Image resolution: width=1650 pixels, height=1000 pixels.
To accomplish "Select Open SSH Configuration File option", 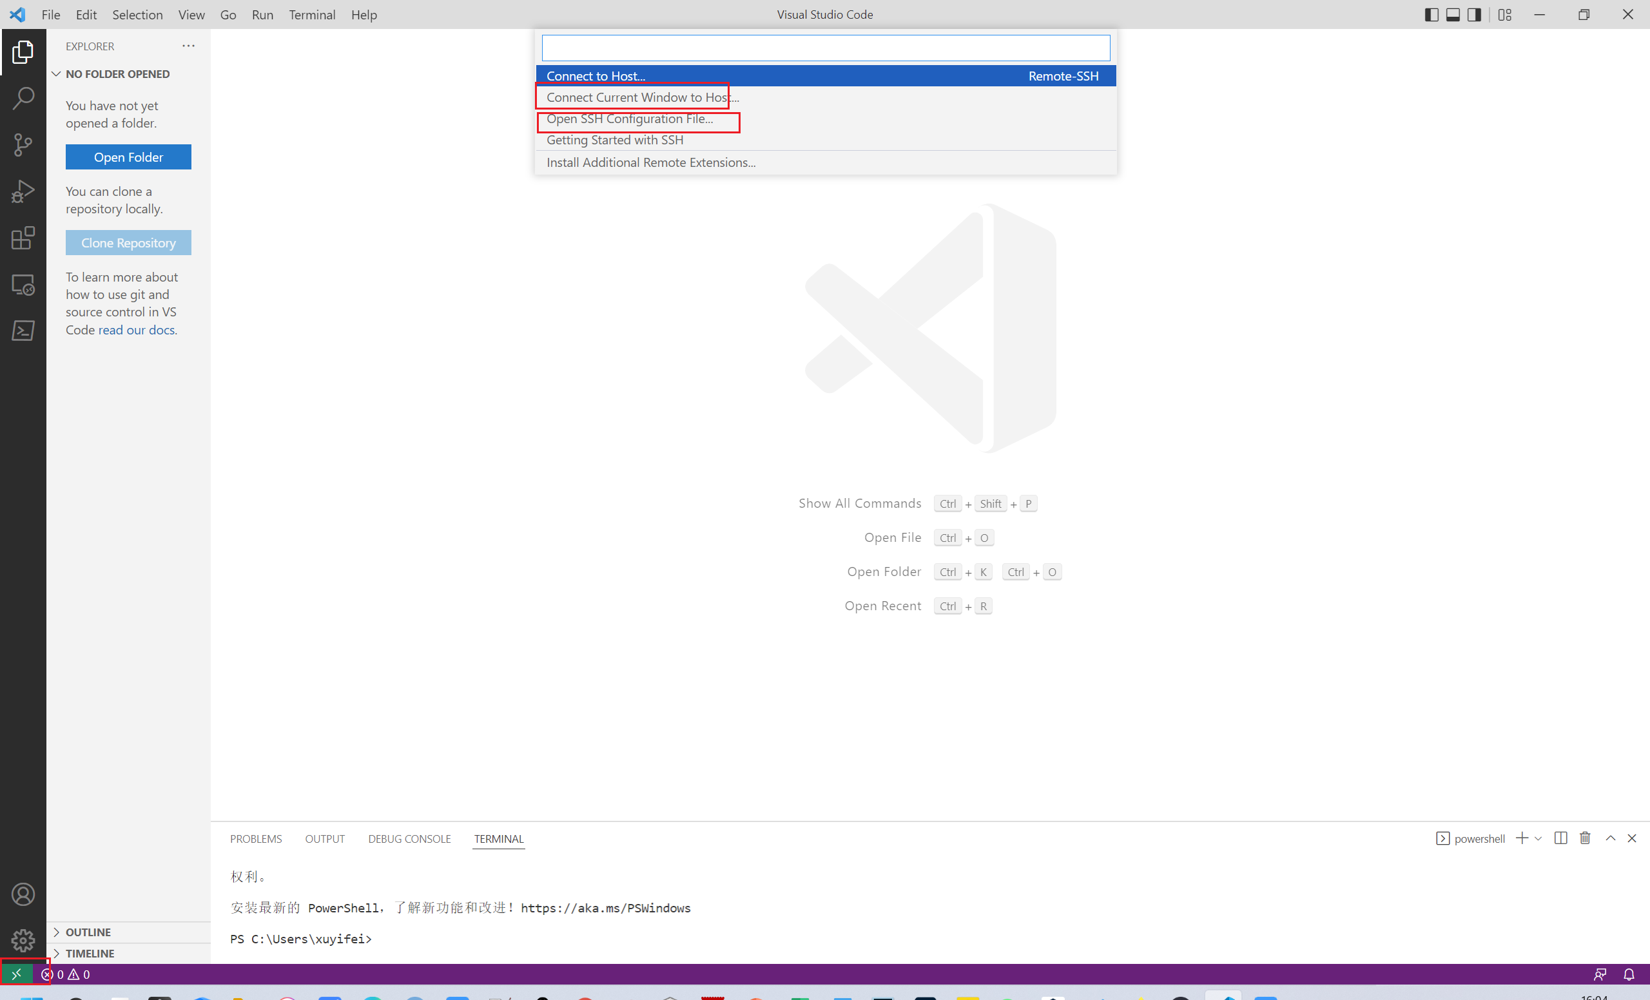I will point(630,119).
